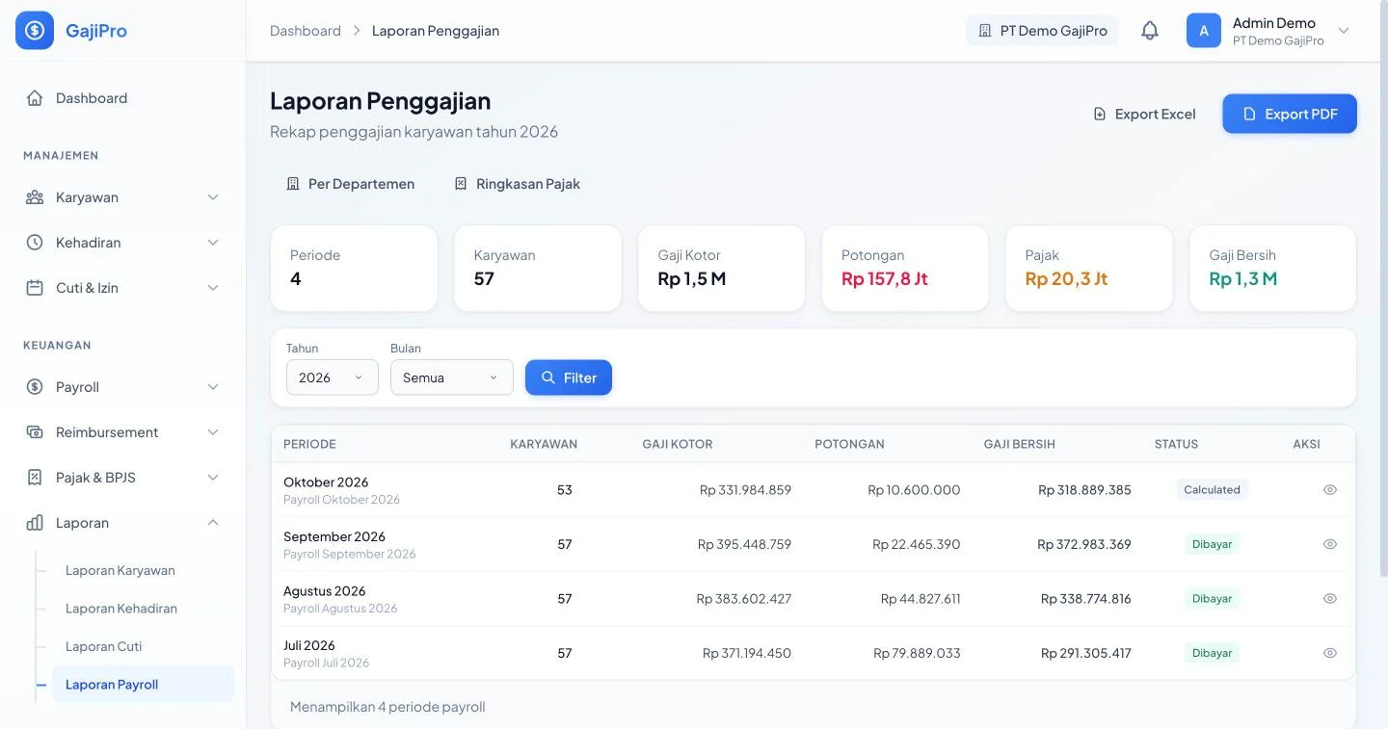This screenshot has height=729, width=1388.
Task: Click the Laporan bar-chart icon
Action: pyautogui.click(x=35, y=523)
